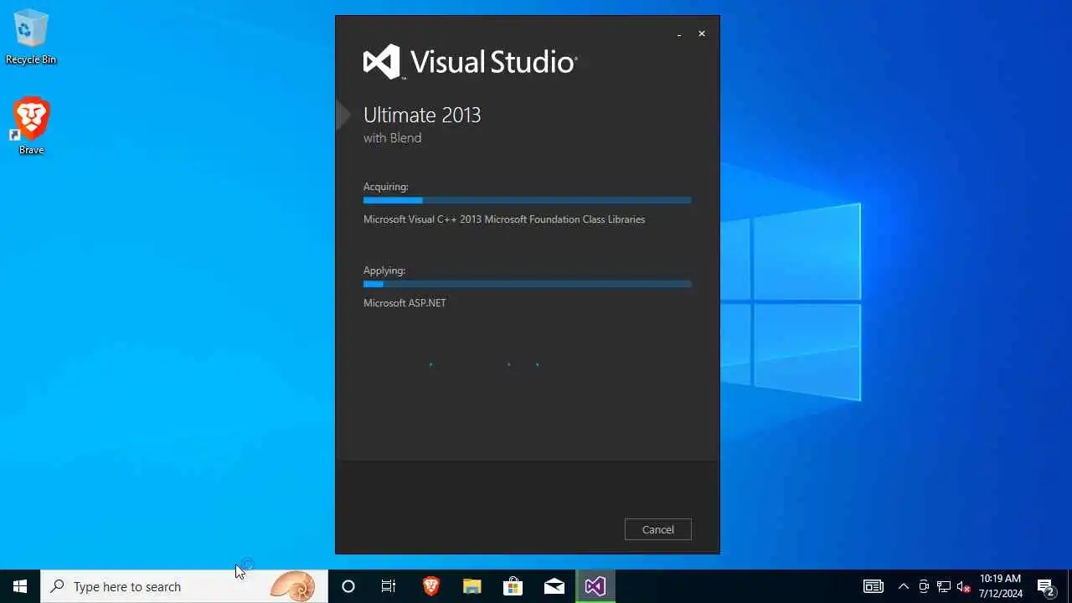Viewport: 1072px width, 603px height.
Task: Open the taskbar clock and date
Action: 1000,586
